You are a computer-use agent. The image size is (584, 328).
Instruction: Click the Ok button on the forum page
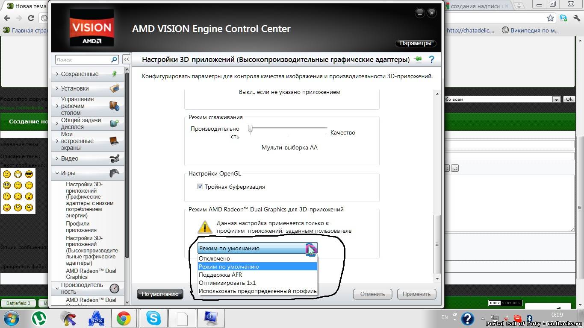click(x=569, y=99)
